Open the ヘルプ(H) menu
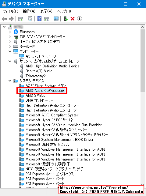 point(64,11)
